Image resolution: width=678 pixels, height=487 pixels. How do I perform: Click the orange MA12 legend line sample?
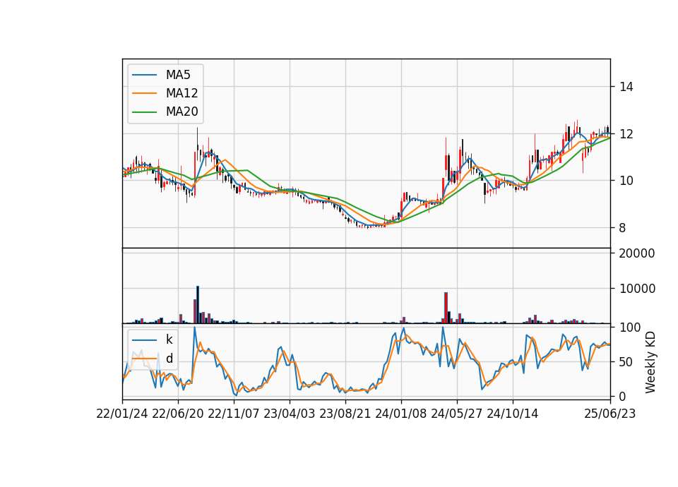(144, 93)
